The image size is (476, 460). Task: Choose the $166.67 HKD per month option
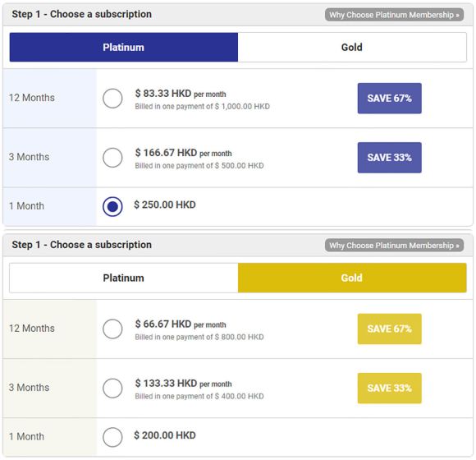(x=112, y=158)
